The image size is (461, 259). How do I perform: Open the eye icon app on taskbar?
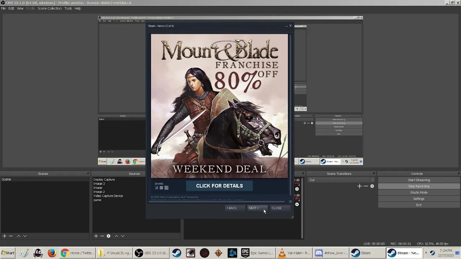(191, 253)
